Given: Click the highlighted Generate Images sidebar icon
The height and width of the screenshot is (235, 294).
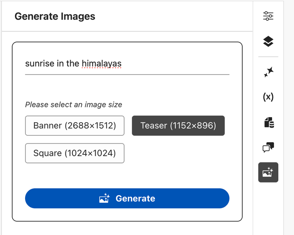Looking at the screenshot, I should 268,172.
